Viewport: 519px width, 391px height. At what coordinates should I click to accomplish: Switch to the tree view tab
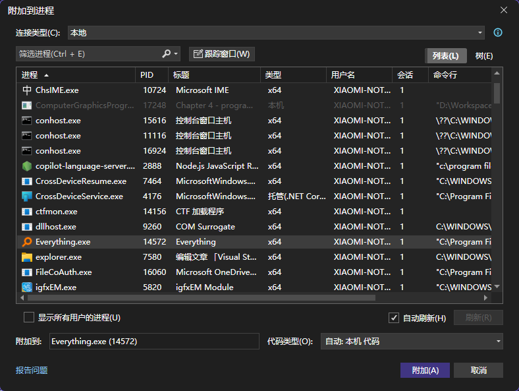click(x=484, y=56)
